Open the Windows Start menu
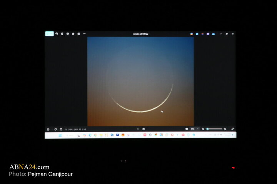Image resolution: width=277 pixels, height=184 pixels. point(60,135)
